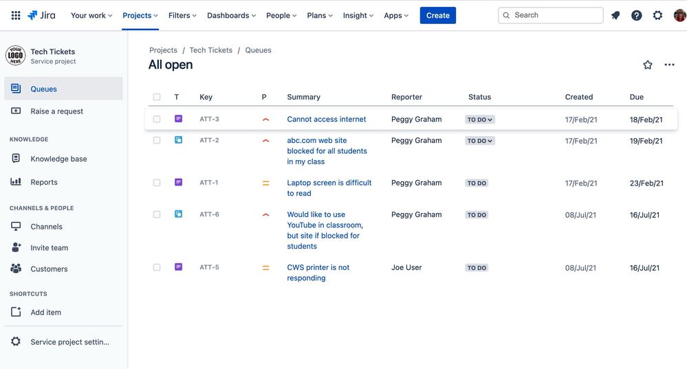Viewport: 687px width, 369px height.
Task: Open the TO DO status dropdown for ATT-3
Action: tap(480, 120)
